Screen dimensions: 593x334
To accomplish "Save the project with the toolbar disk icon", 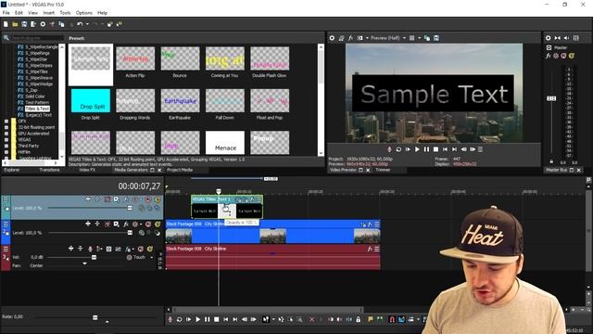I will (x=24, y=24).
